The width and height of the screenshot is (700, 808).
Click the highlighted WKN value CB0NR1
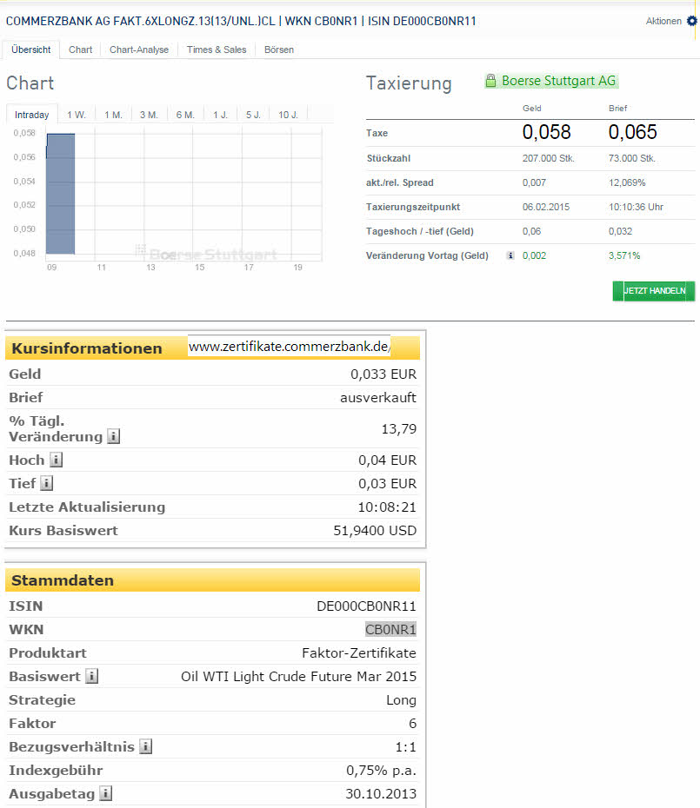(390, 629)
